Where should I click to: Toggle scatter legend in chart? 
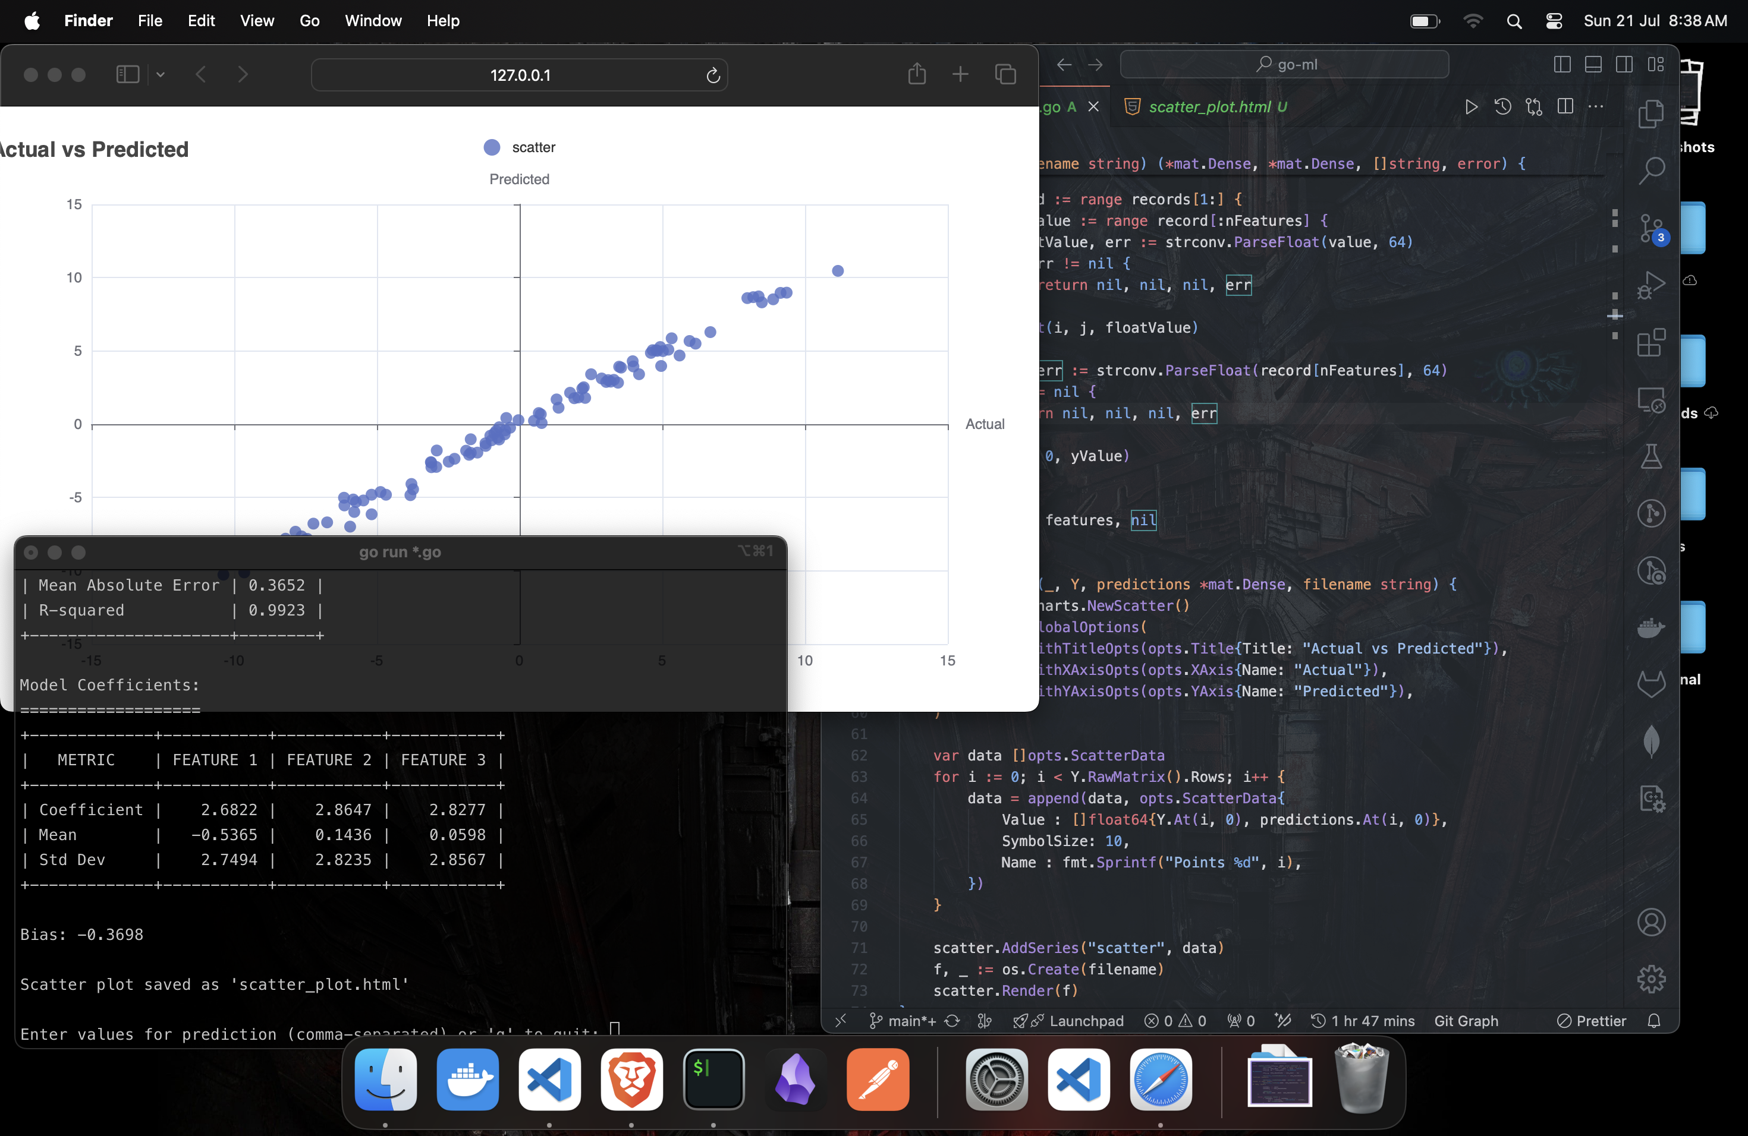[519, 147]
